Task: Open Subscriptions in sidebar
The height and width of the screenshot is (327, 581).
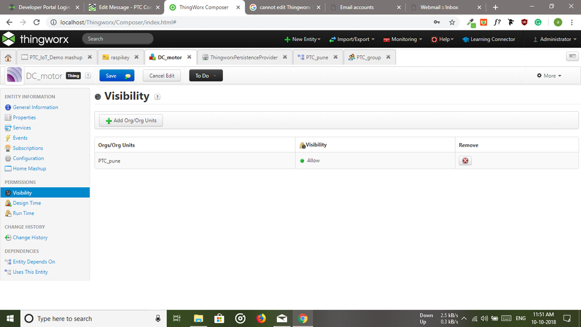Action: (x=28, y=148)
